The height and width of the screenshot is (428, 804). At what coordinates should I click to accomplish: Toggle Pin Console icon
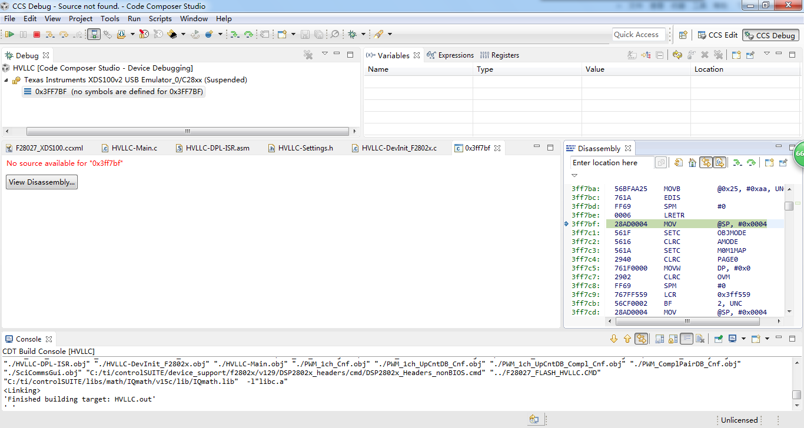coord(719,339)
